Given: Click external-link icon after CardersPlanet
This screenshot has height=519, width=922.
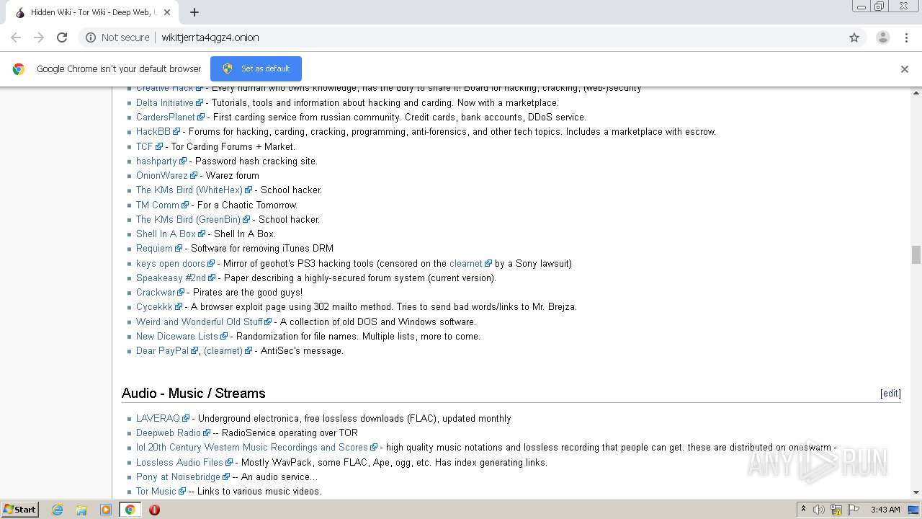Looking at the screenshot, I should (x=201, y=117).
